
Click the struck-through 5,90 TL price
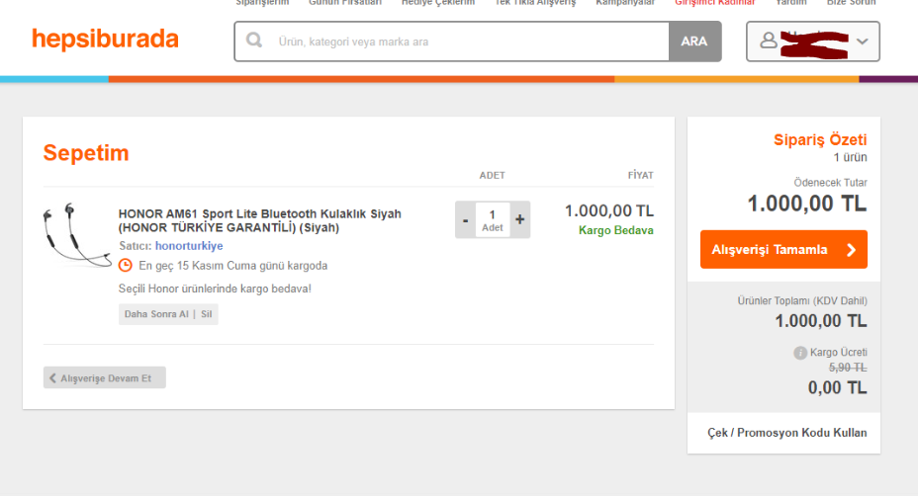848,368
